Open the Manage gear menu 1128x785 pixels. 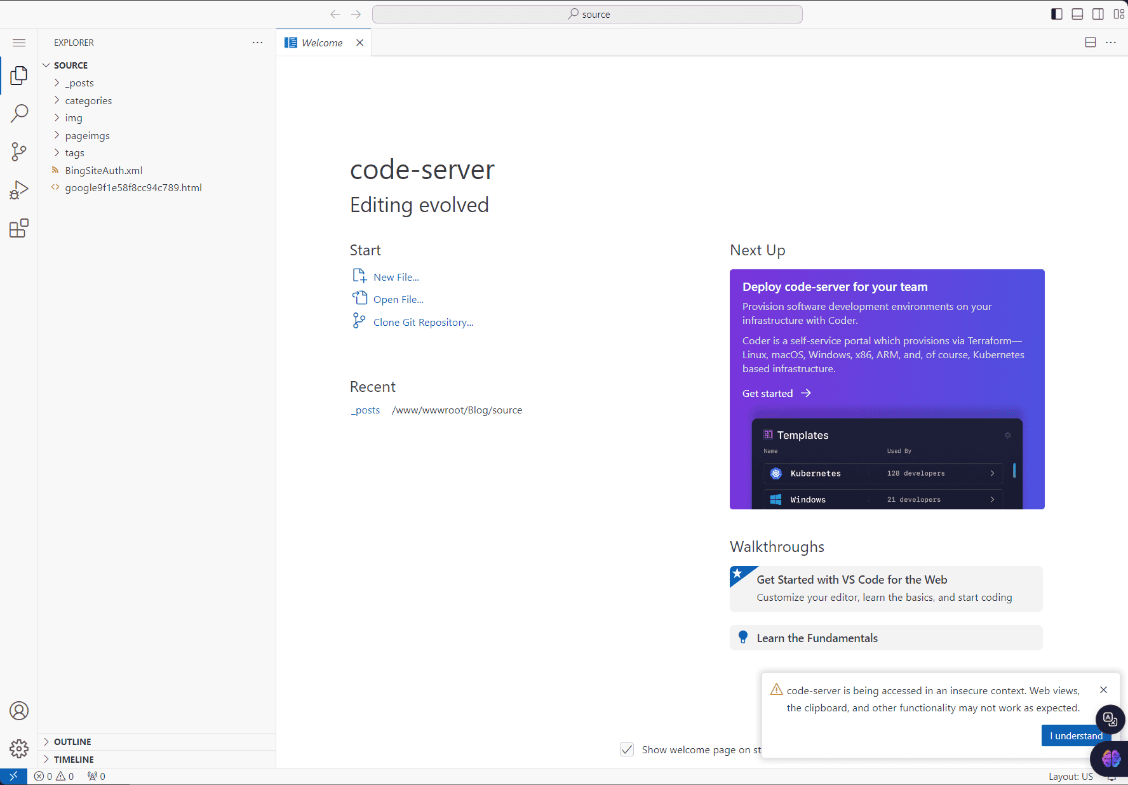(19, 749)
